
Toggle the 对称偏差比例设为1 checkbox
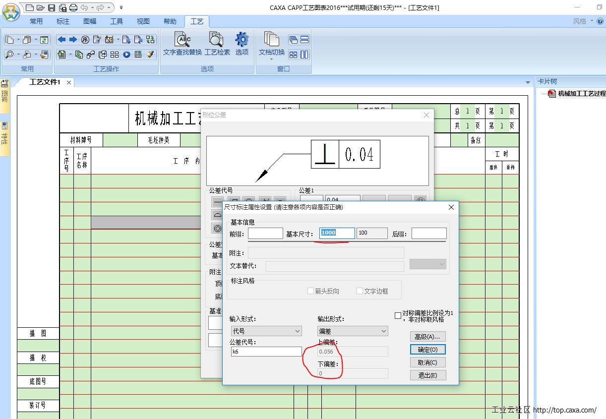(x=398, y=315)
